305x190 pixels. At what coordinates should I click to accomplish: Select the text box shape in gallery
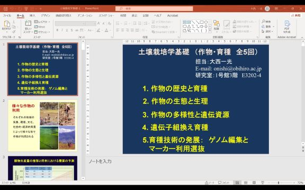coord(185,22)
